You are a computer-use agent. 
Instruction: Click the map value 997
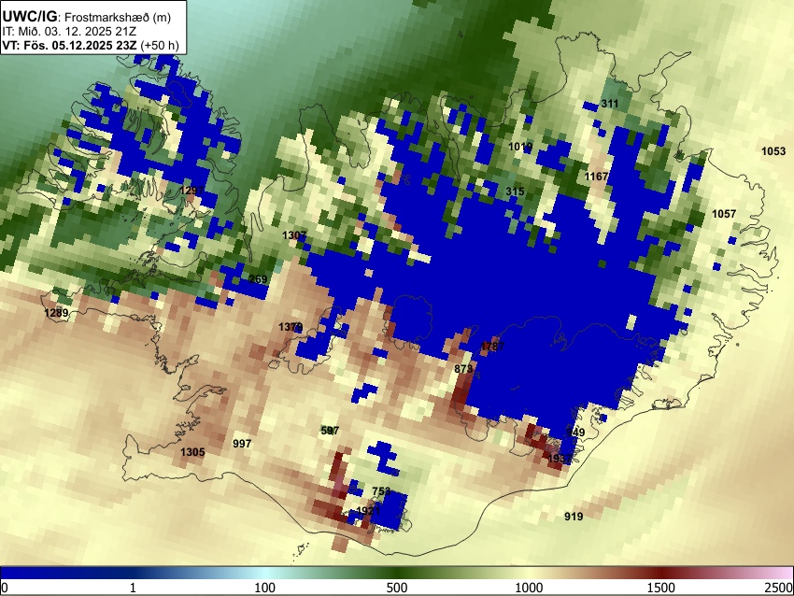coord(242,444)
